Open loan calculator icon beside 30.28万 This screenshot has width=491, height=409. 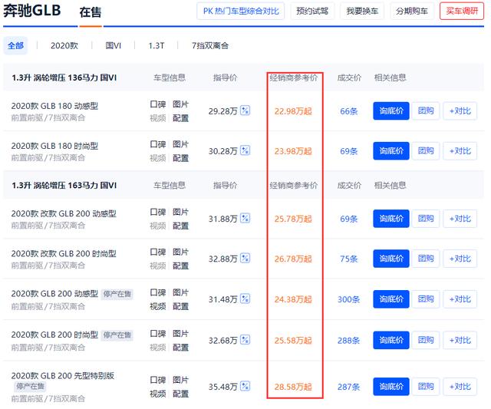point(245,150)
